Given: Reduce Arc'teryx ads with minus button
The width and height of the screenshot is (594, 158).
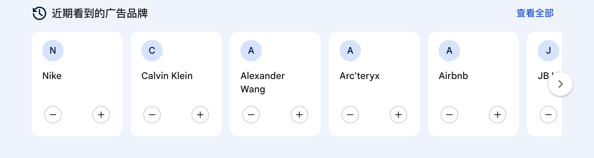Looking at the screenshot, I should coord(350,115).
